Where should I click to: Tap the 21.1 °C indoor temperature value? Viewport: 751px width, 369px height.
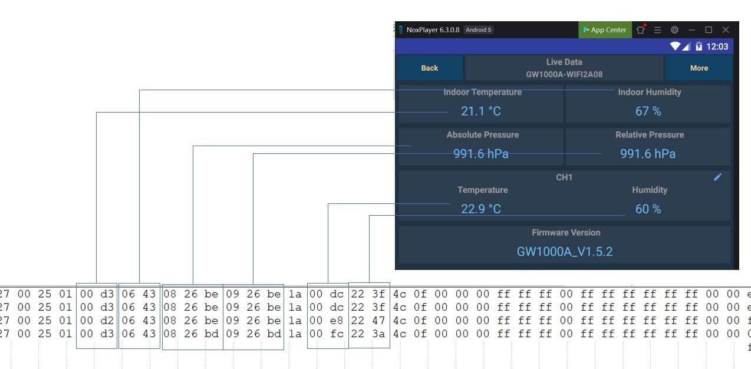[480, 111]
